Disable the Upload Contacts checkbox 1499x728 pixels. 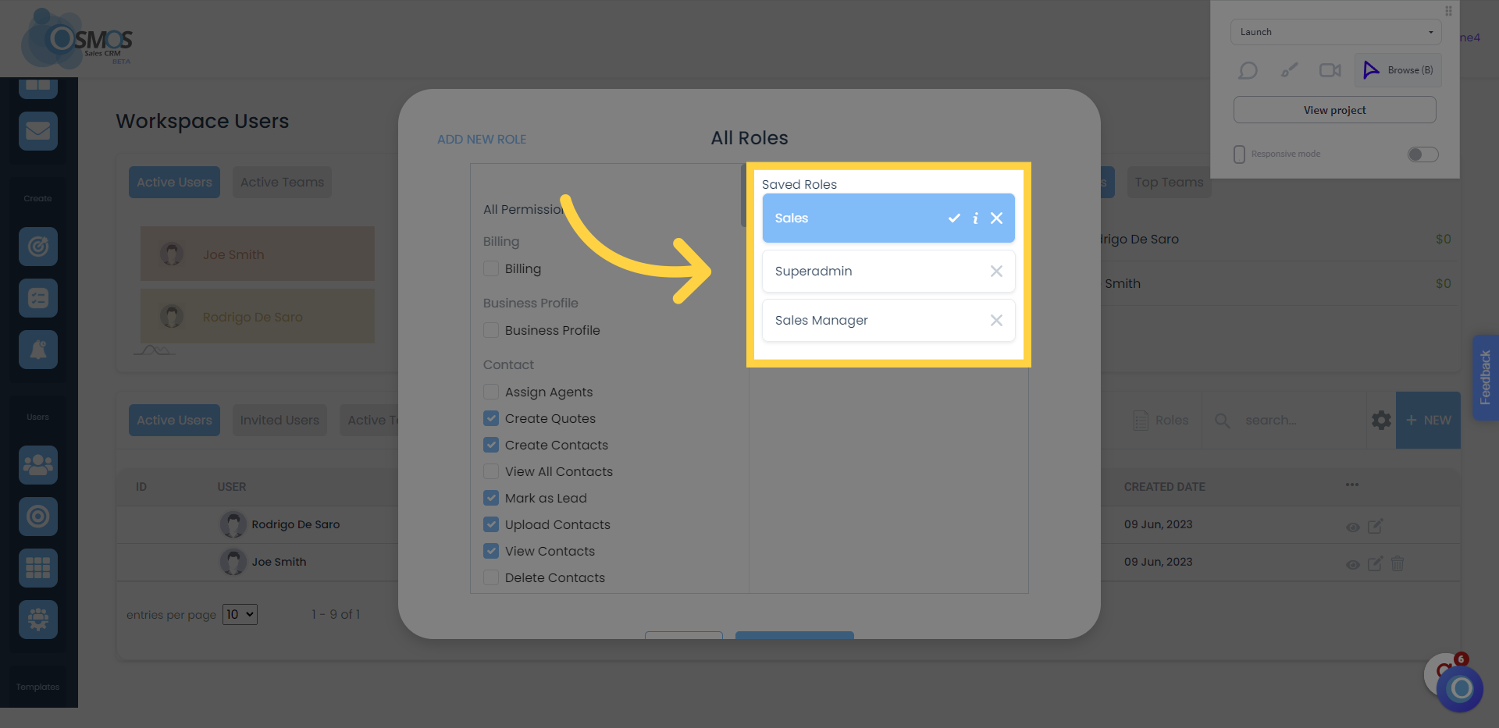tap(491, 524)
